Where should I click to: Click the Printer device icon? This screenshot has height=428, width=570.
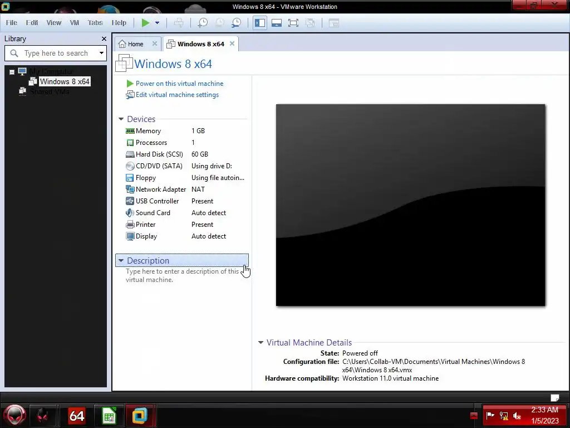point(130,225)
